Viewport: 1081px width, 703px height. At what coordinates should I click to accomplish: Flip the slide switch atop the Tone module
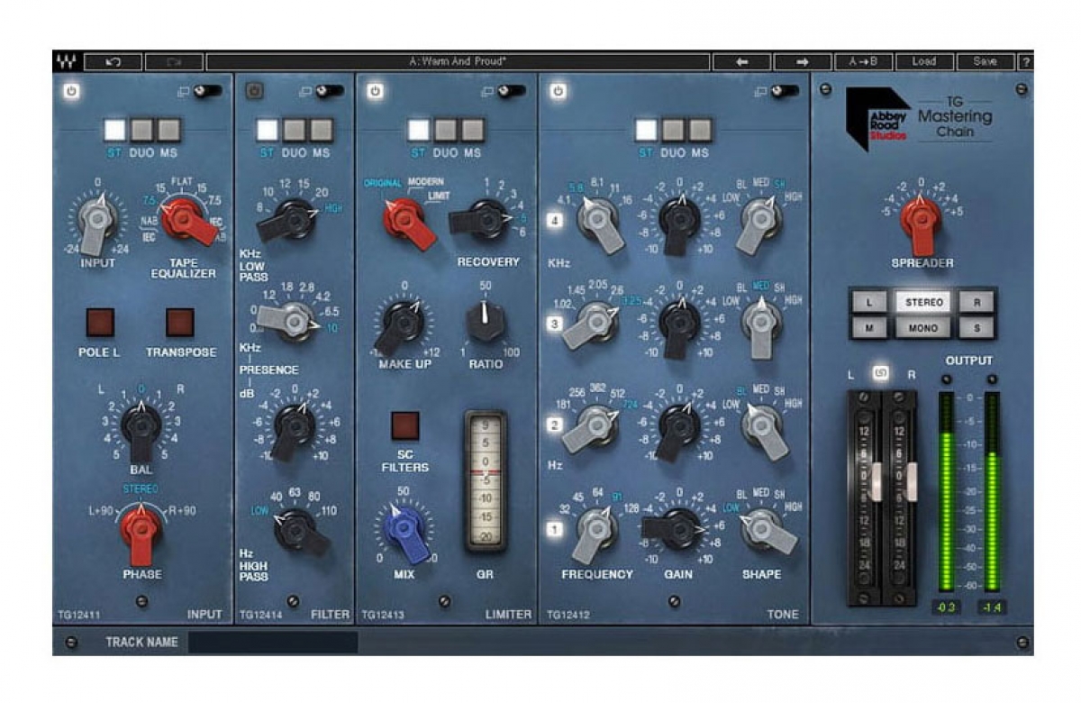[x=784, y=91]
